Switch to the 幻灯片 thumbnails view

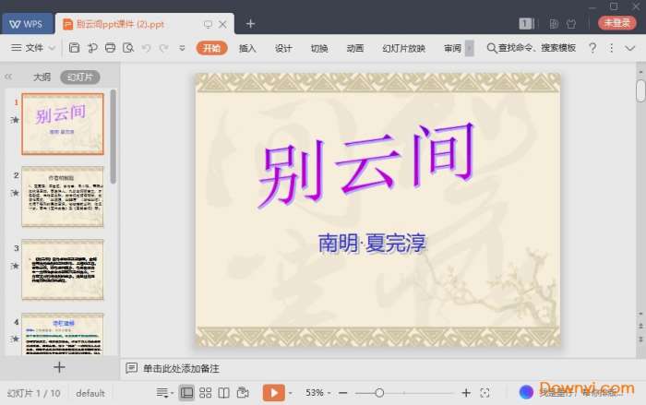click(x=80, y=77)
